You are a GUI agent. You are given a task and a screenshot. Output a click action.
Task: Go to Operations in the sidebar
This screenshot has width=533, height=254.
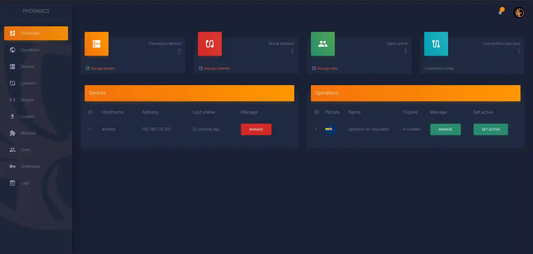coord(36,50)
